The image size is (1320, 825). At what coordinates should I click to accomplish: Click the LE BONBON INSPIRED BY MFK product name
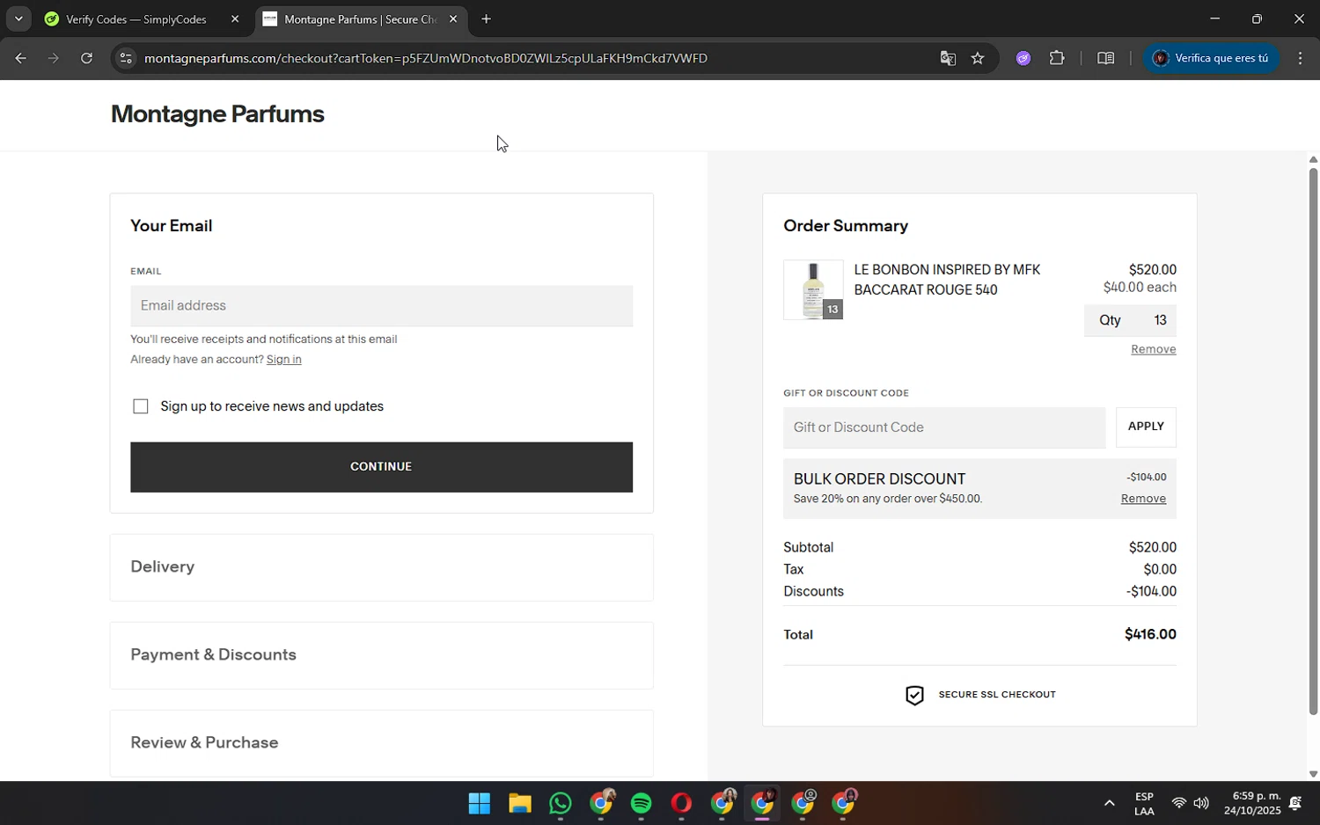point(947,280)
